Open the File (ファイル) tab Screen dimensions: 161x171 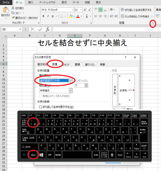(6, 2)
